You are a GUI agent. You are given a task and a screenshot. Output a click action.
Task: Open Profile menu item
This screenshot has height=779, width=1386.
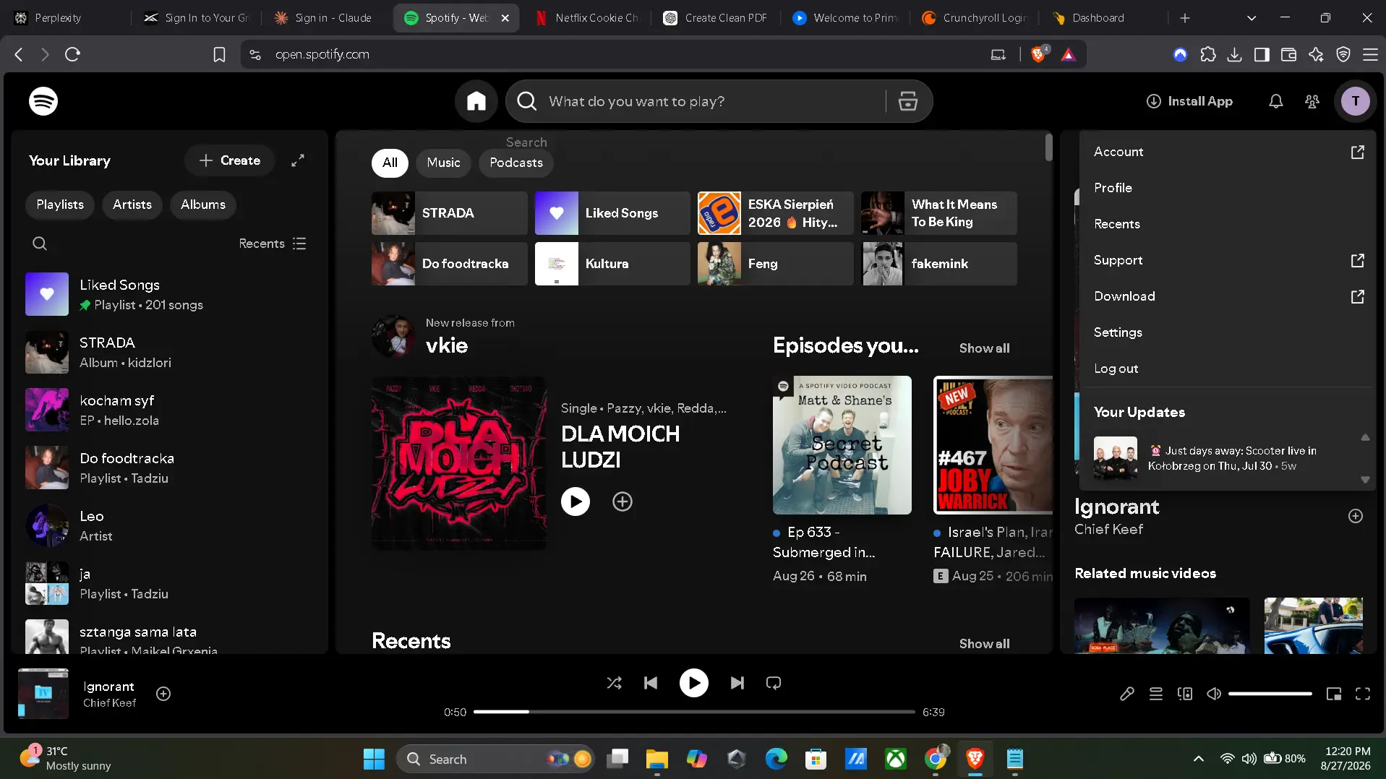pos(1228,188)
